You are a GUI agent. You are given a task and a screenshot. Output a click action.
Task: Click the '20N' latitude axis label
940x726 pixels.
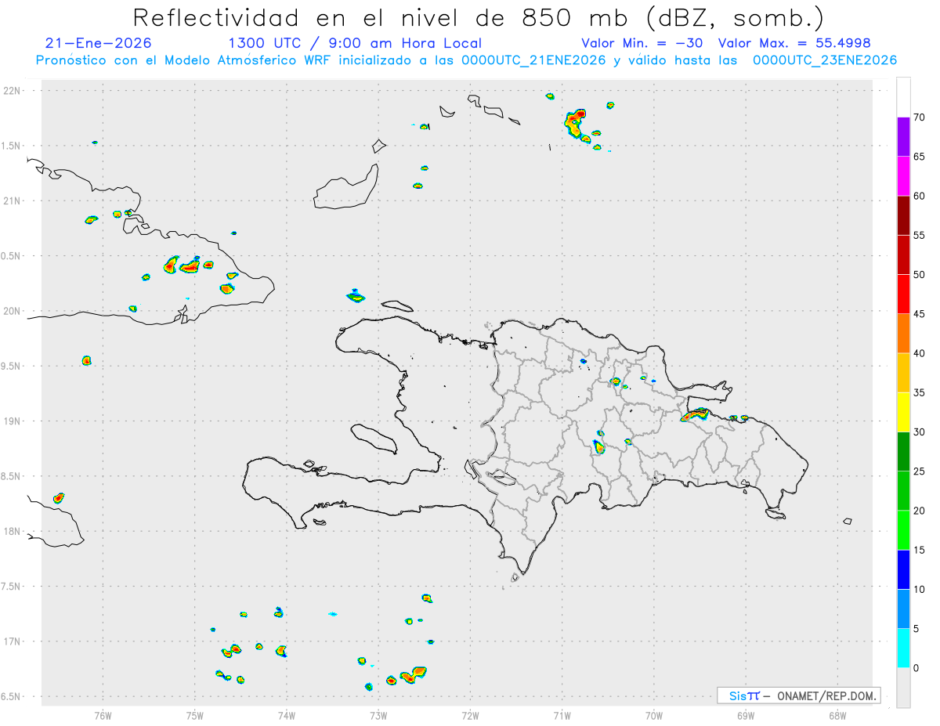[13, 311]
